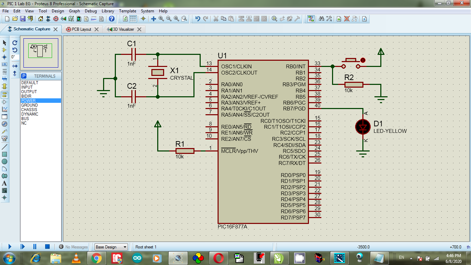Toggle the false origin crosshair icon
Image resolution: width=471 pixels, height=265 pixels.
(x=143, y=19)
